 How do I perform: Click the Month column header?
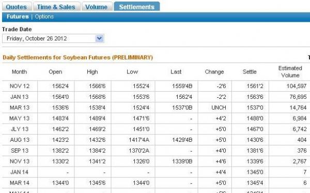point(19,71)
